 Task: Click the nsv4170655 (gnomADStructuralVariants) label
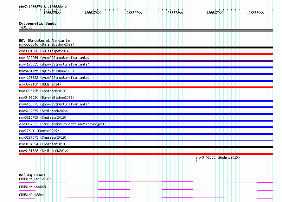54,64
